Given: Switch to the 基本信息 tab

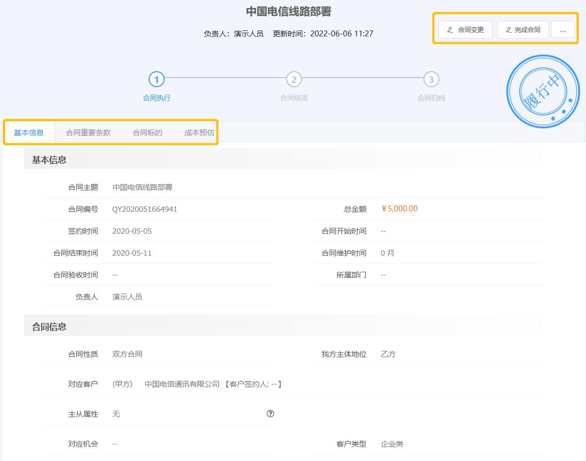Looking at the screenshot, I should tap(29, 132).
